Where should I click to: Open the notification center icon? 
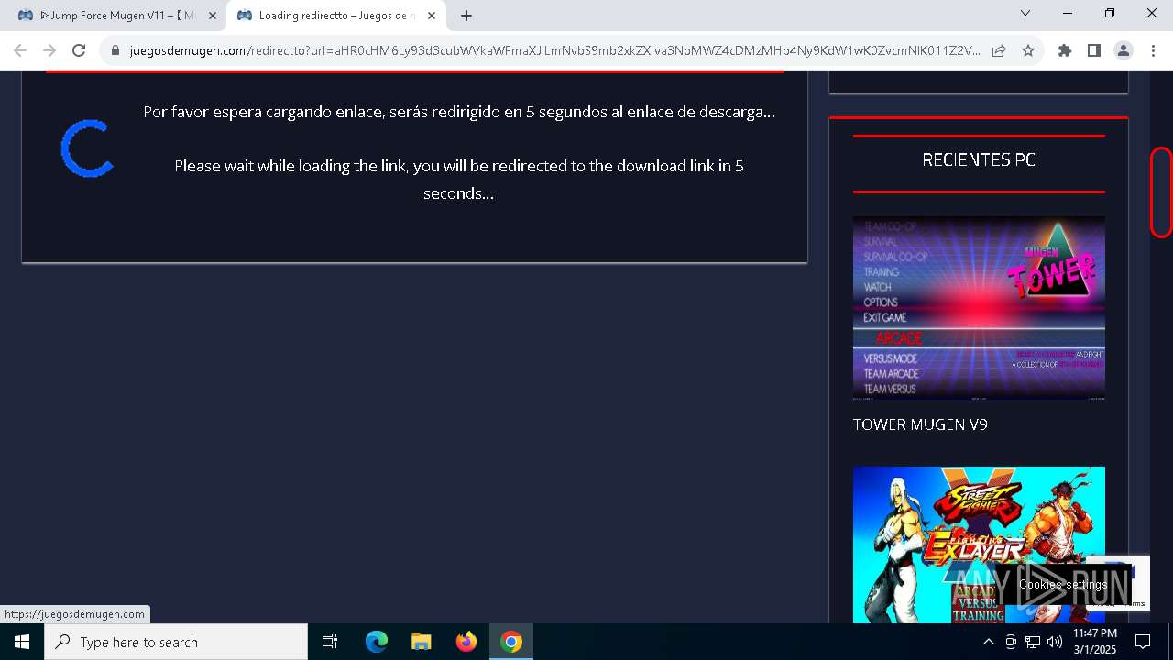(1143, 642)
